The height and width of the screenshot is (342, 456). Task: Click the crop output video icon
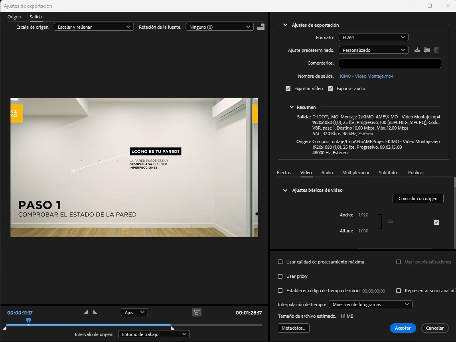(261, 27)
